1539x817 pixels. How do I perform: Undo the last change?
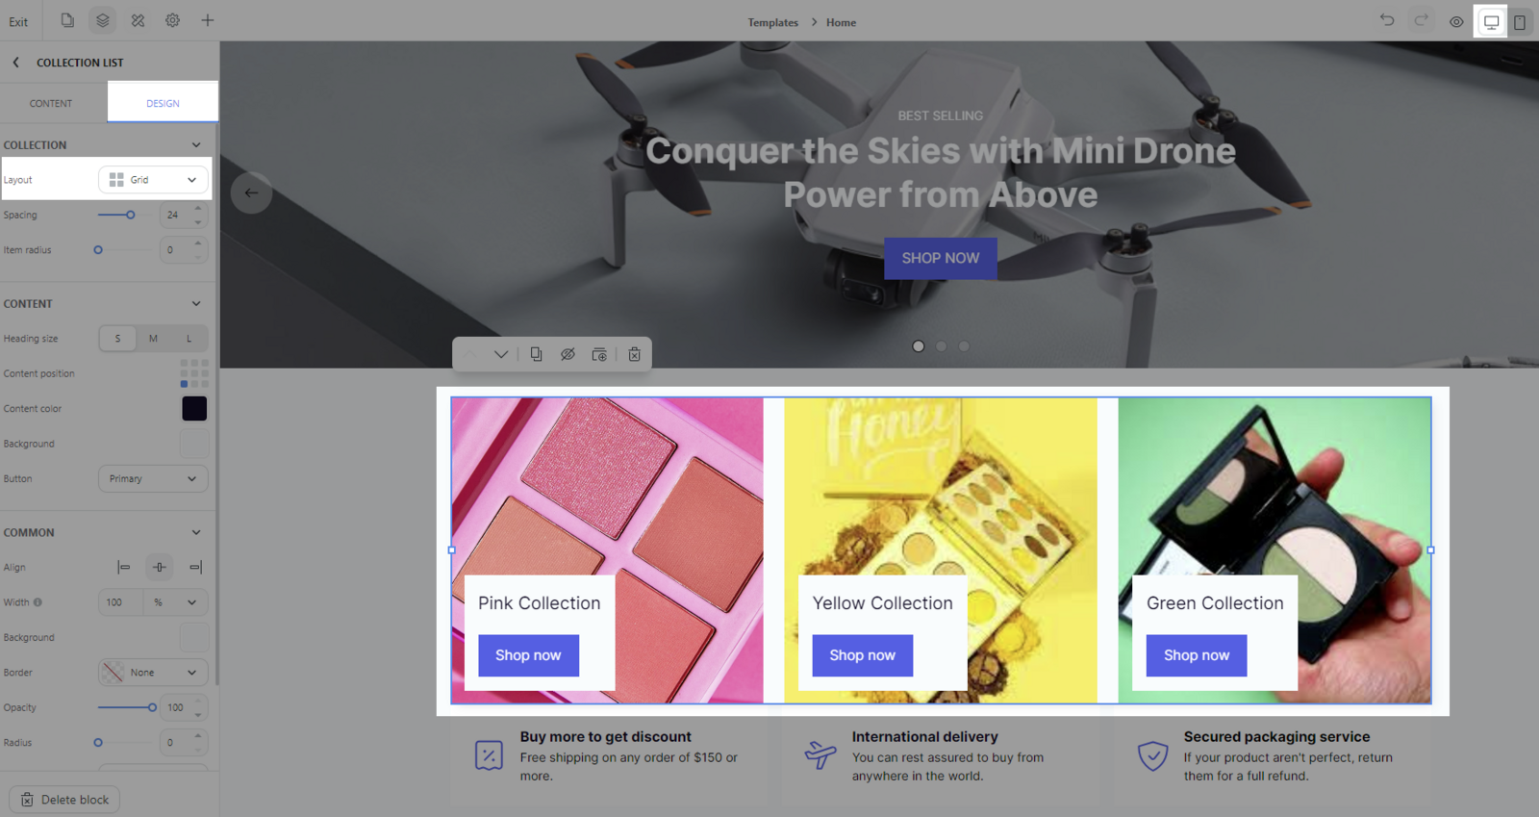tap(1387, 20)
